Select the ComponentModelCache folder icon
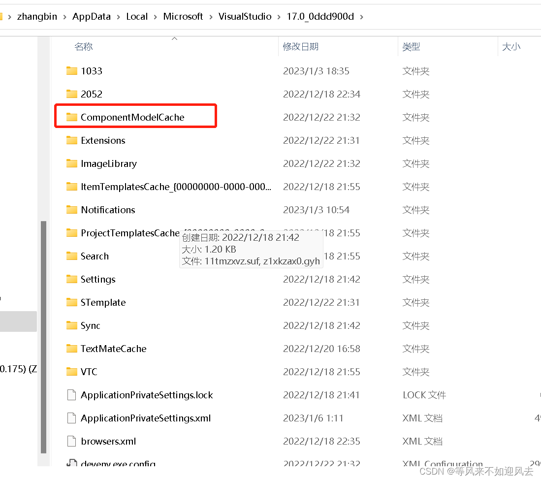 coord(72,117)
